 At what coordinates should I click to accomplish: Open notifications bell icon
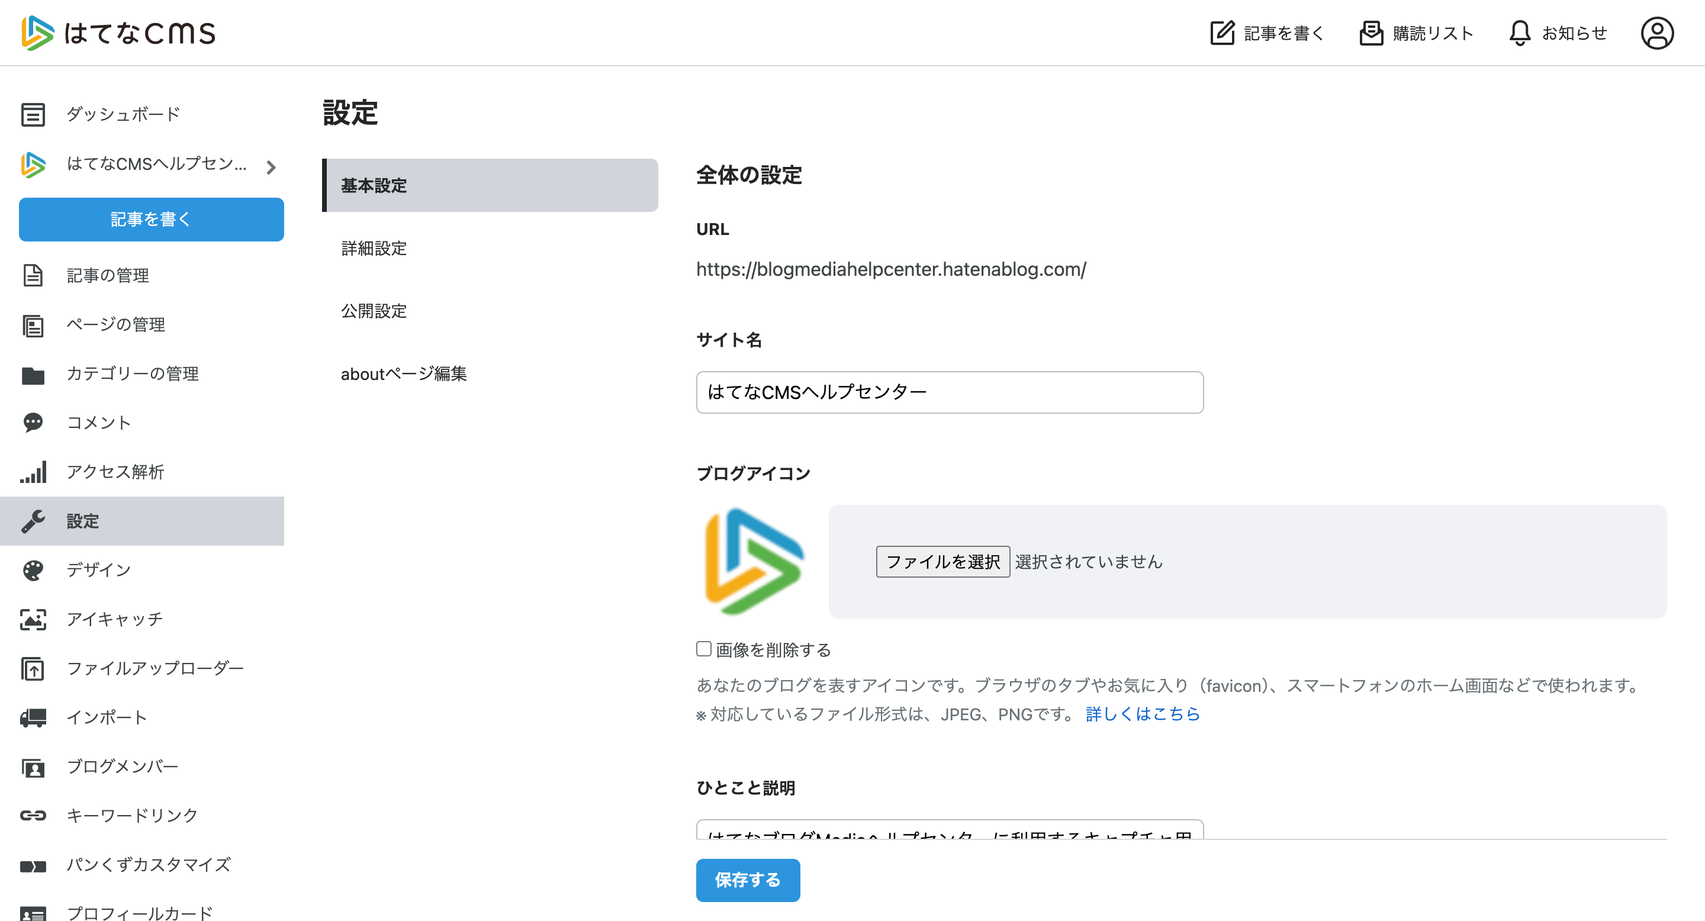tap(1519, 33)
